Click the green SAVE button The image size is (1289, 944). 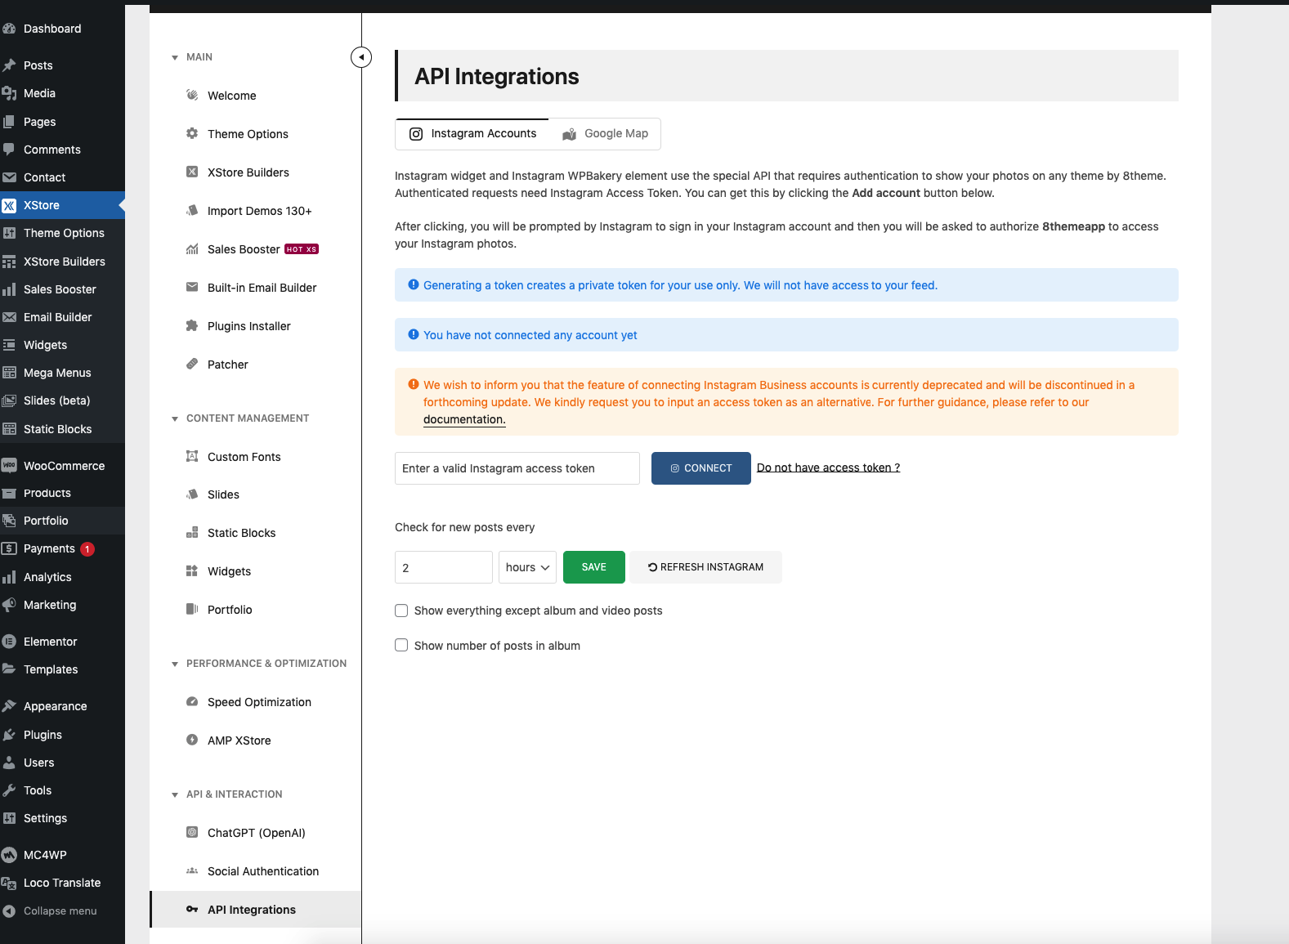point(593,567)
